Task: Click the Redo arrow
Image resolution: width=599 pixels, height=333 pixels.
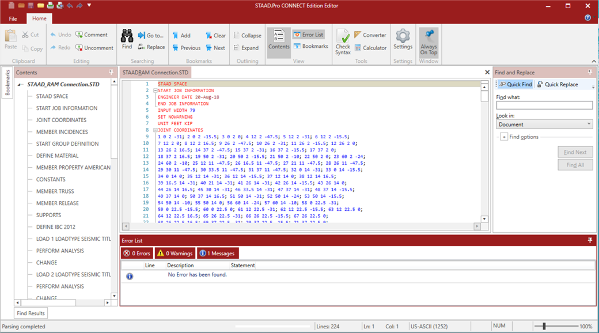Action: 53,47
